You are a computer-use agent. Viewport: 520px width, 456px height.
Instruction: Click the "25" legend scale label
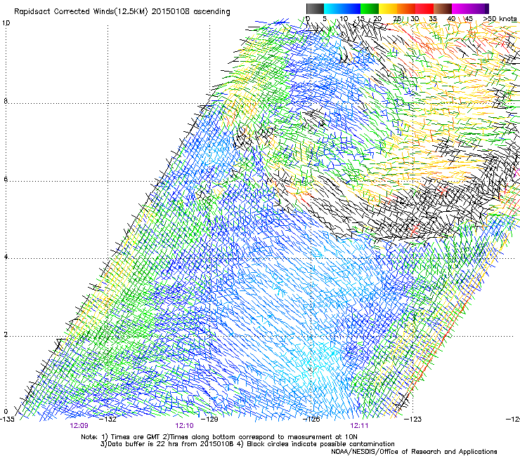(x=396, y=18)
